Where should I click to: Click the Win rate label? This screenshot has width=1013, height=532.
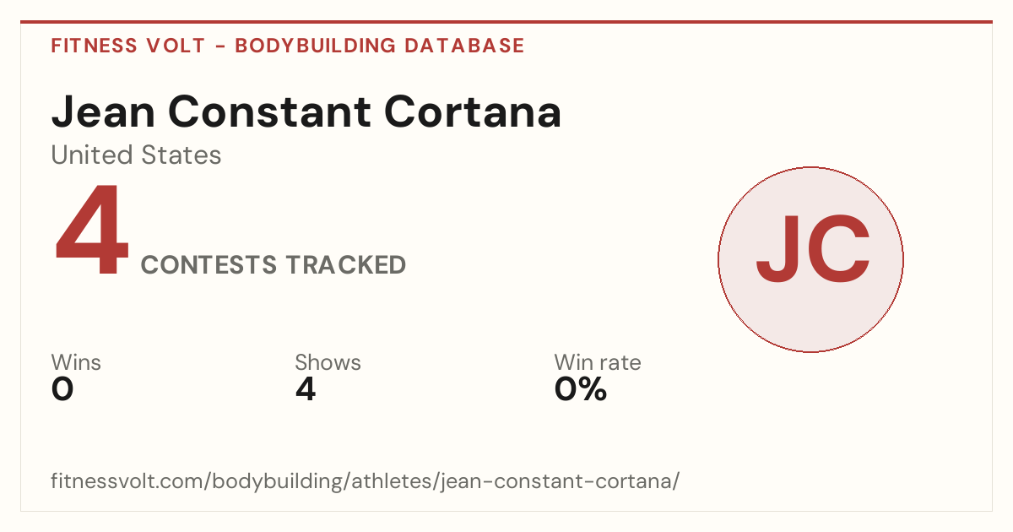coord(598,363)
